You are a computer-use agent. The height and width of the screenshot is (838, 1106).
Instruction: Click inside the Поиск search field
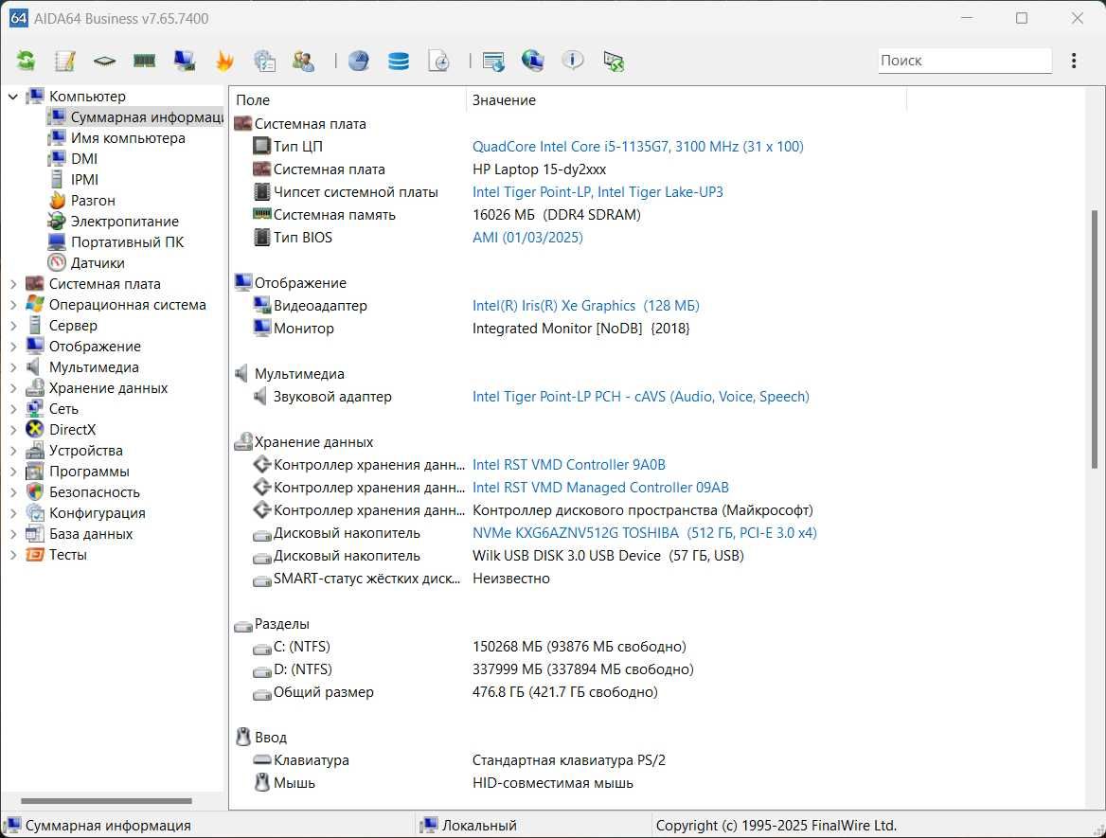pyautogui.click(x=965, y=61)
